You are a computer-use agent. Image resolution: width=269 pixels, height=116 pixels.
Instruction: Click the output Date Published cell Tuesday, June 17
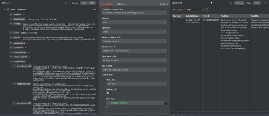tap(193, 21)
